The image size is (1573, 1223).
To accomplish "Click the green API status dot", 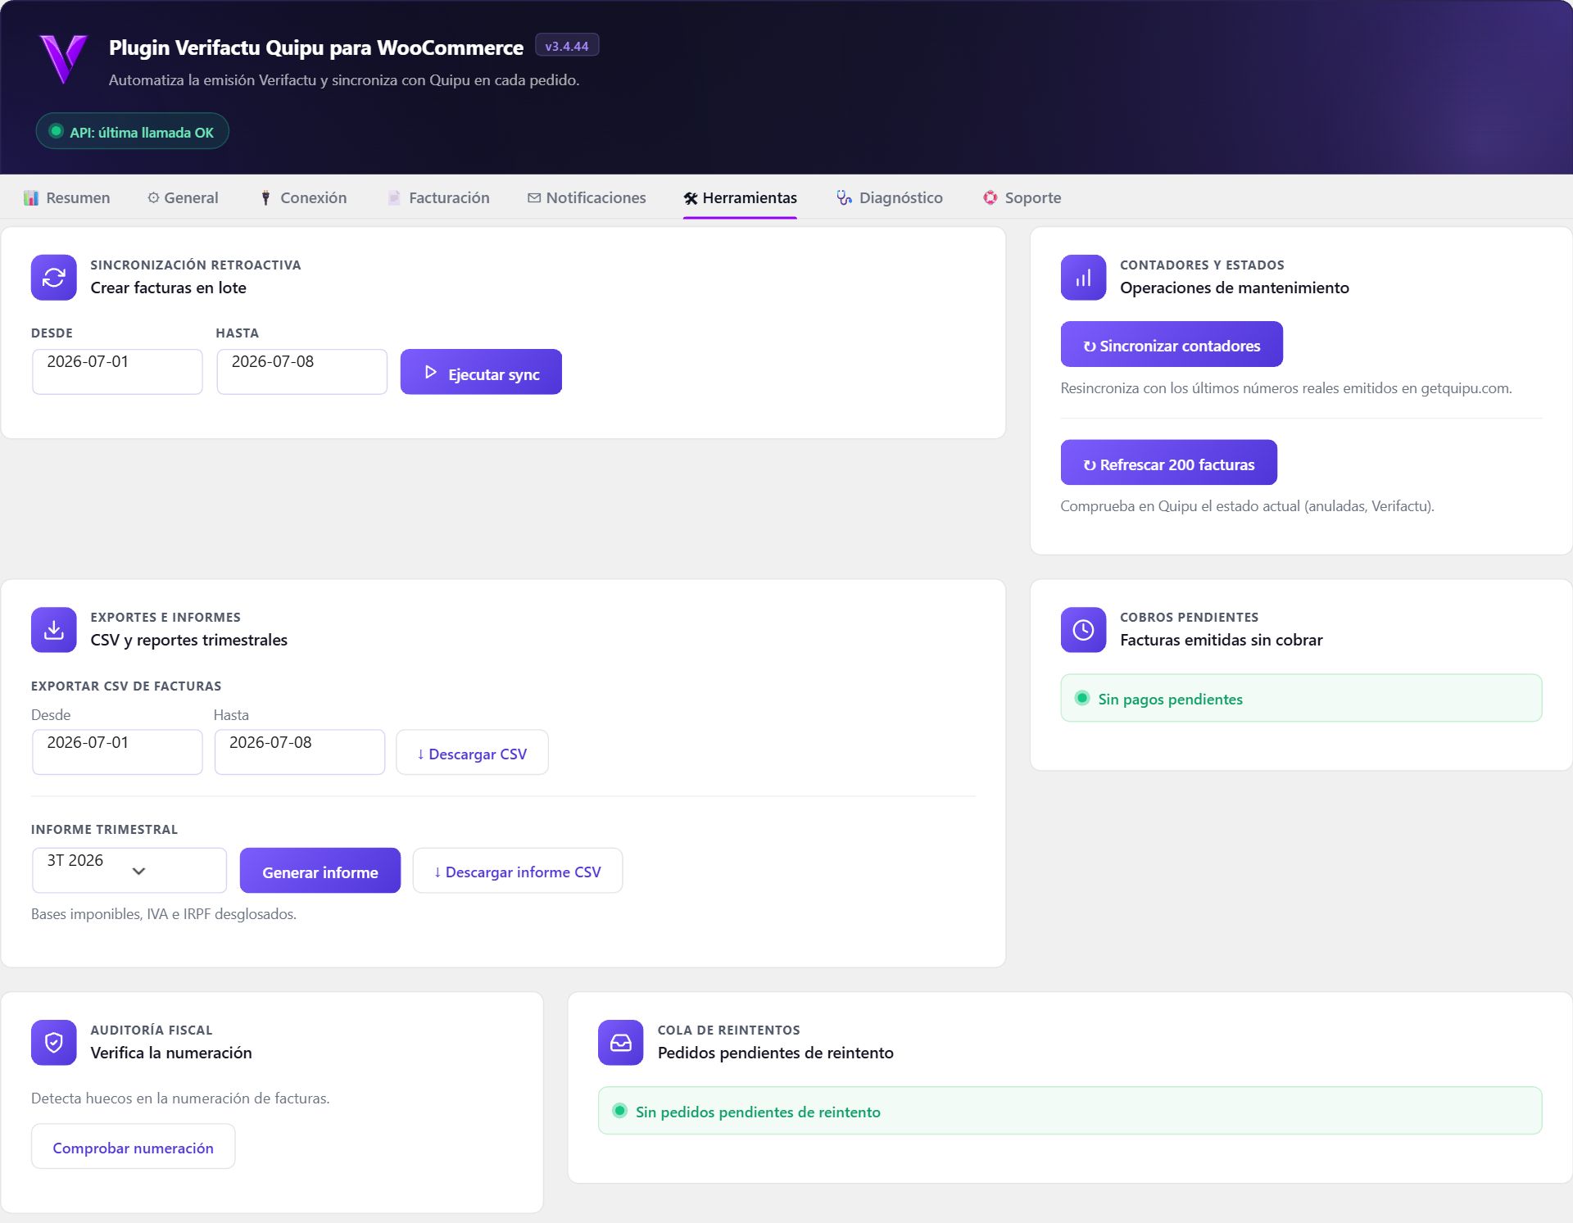I will pos(57,131).
